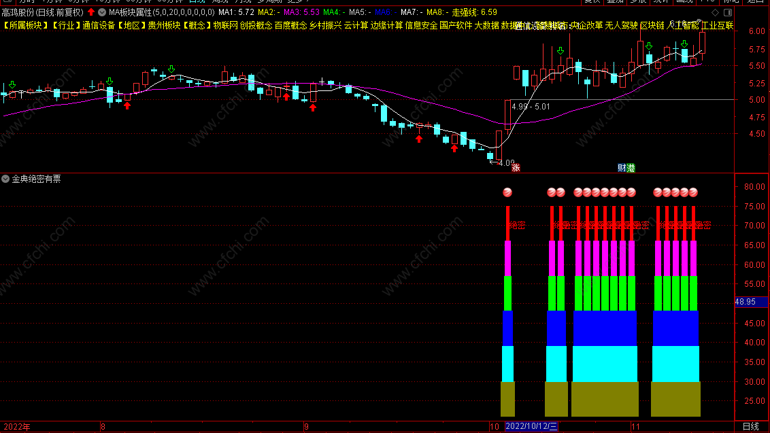
Task: Click the 日线 period button at bottom right
Action: (750, 427)
